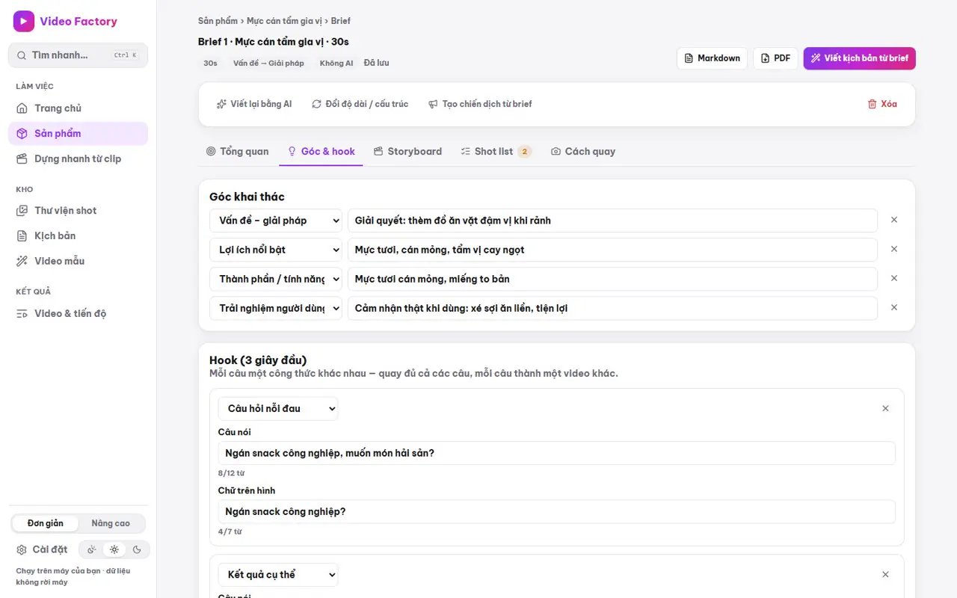
Task: Click 'Đổi độ dài / cấu trúc'
Action: point(360,104)
